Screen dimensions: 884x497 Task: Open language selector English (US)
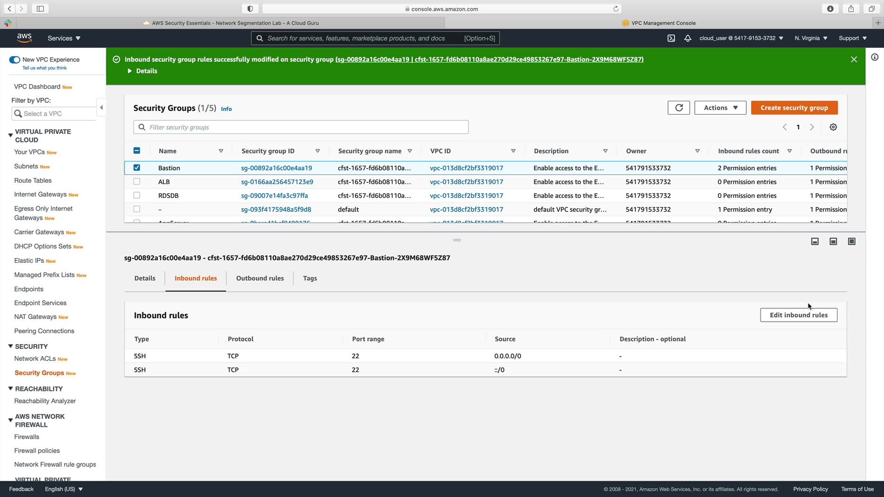pos(64,489)
